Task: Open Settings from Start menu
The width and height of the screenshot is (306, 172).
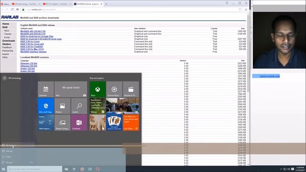Action: click(x=8, y=151)
